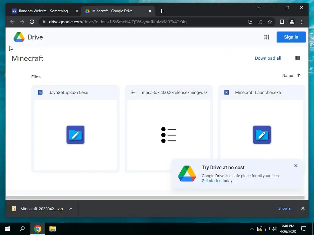
Task: Reload the page with the refresh icon
Action: coord(32,22)
